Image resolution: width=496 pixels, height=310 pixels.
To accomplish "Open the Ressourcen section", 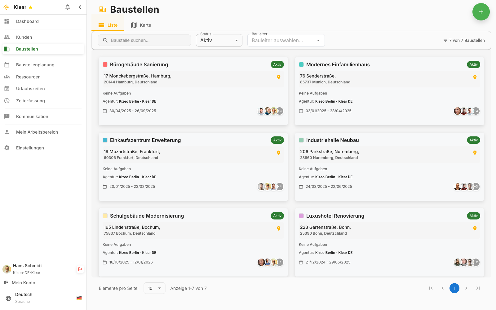I will click(x=28, y=77).
